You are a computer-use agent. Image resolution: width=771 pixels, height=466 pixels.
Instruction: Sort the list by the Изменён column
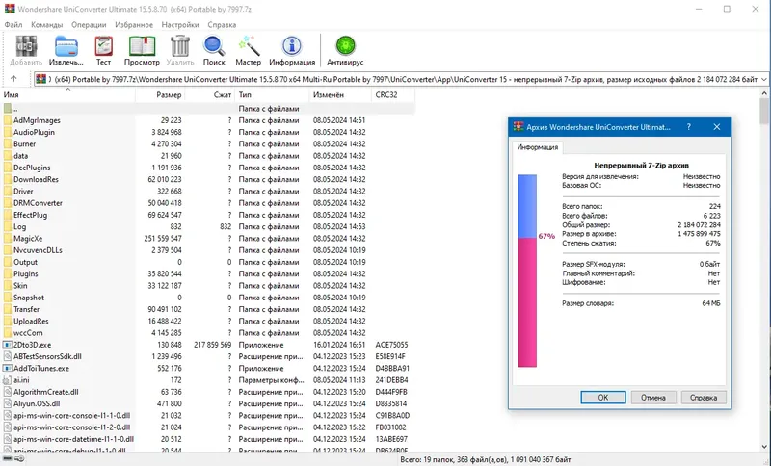pyautogui.click(x=340, y=94)
